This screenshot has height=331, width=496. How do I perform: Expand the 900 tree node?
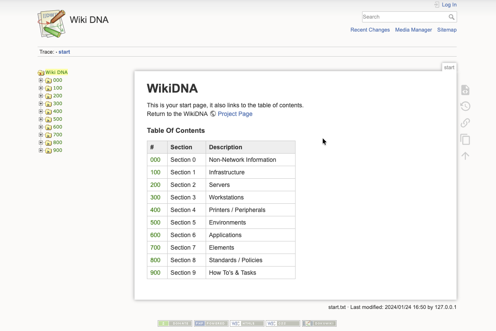[41, 150]
